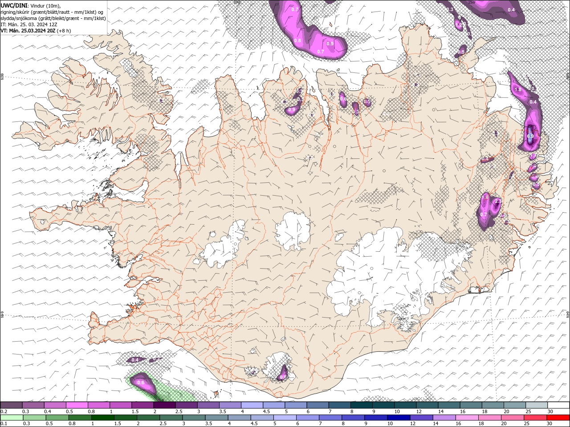
Task: Pick the lavender swatch labeled 4 in snow legend
Action: pos(252,405)
